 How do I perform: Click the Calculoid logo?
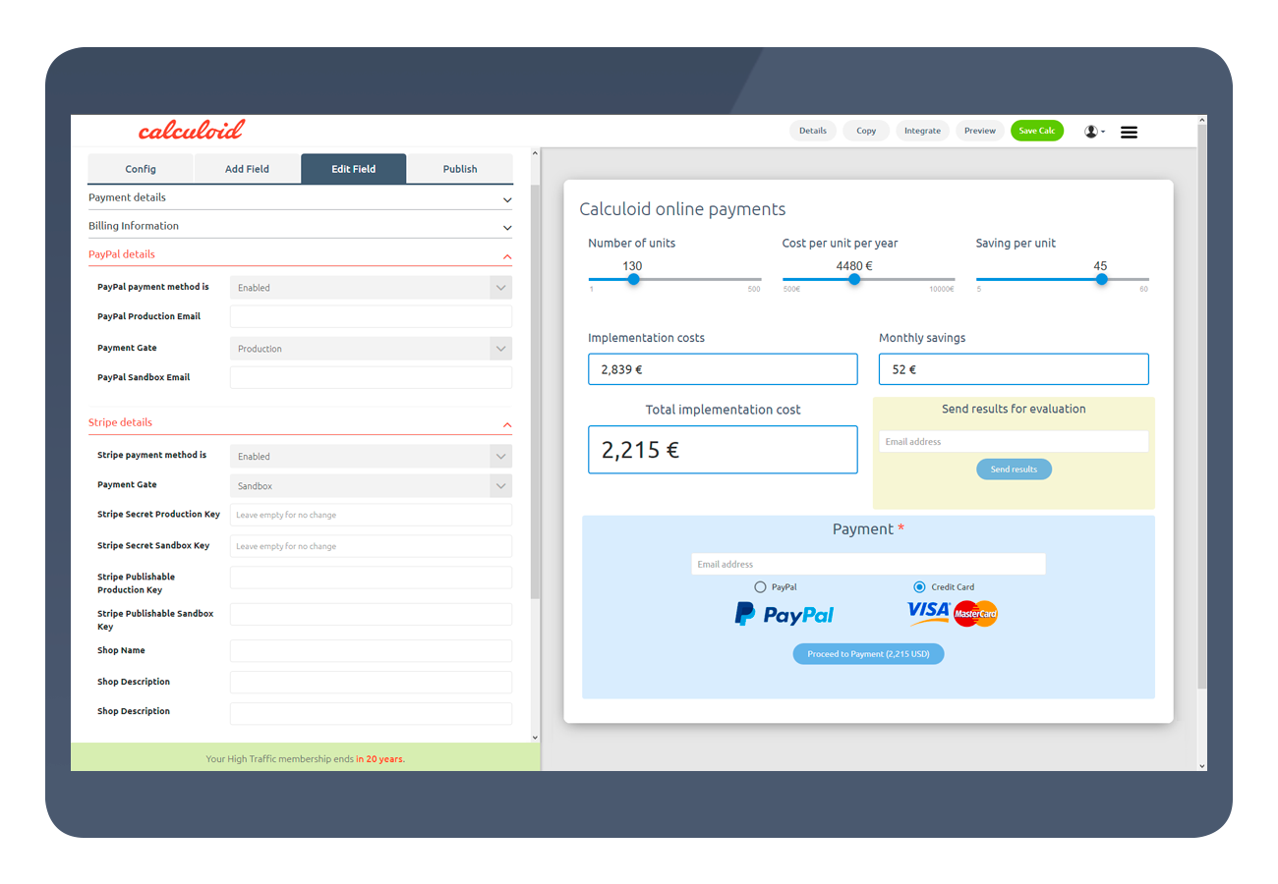pyautogui.click(x=191, y=130)
